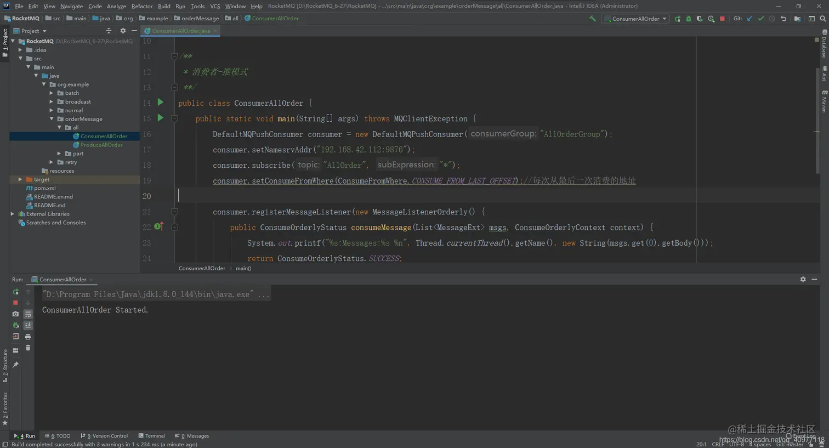Run class from line 14 gutter arrow
This screenshot has height=448, width=829.
161,102
